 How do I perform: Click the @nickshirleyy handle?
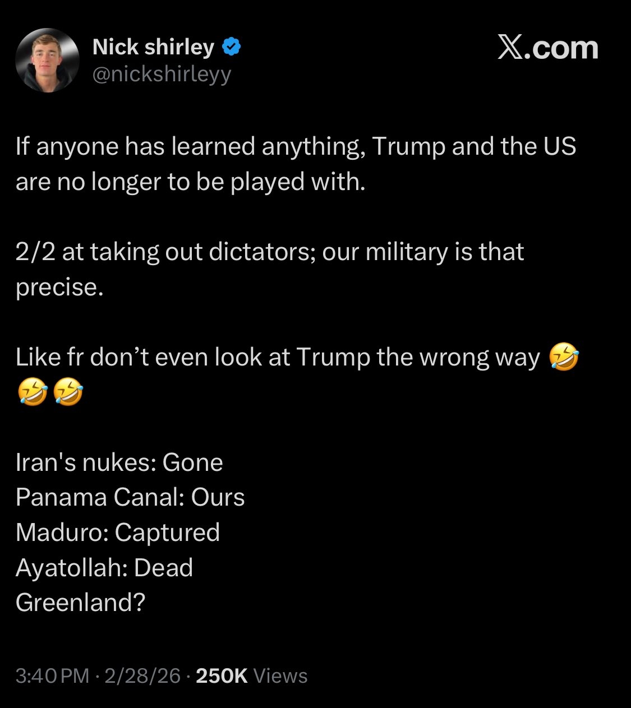click(x=162, y=74)
